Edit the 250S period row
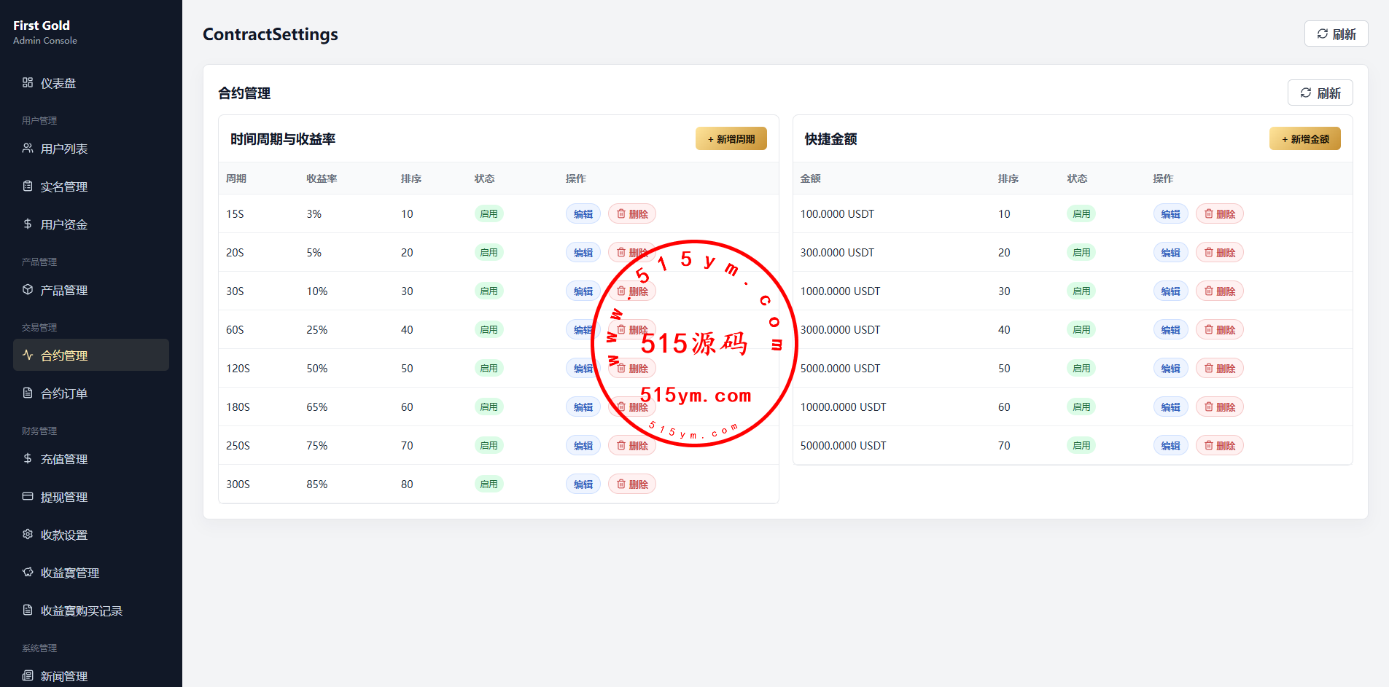This screenshot has width=1389, height=687. pos(583,445)
